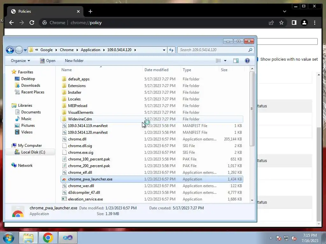The height and width of the screenshot is (244, 326).
Task: Open Chrome tab search chevron
Action: point(284,11)
